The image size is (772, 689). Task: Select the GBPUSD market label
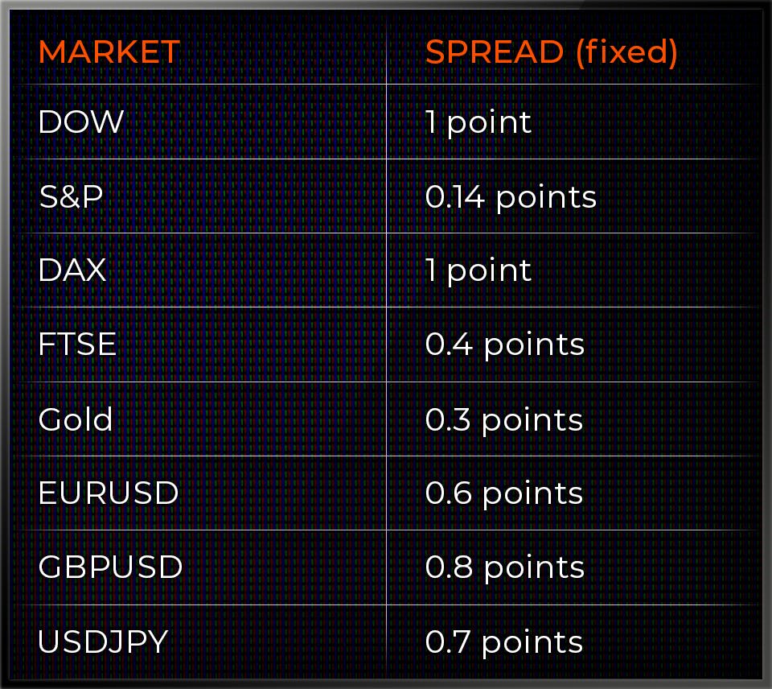(x=110, y=567)
